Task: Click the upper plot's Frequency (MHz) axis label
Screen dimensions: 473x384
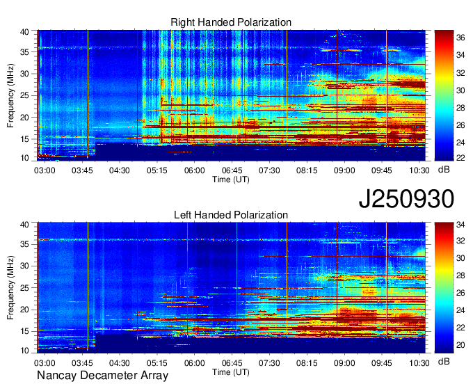Action: tap(11, 95)
